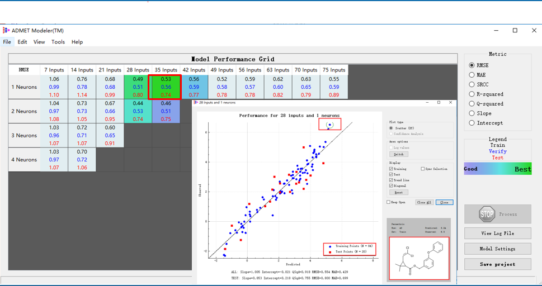Open the 1 Neurons, 35 Inputs grid cell
Viewport: 542px width, 286px height.
[x=166, y=87]
